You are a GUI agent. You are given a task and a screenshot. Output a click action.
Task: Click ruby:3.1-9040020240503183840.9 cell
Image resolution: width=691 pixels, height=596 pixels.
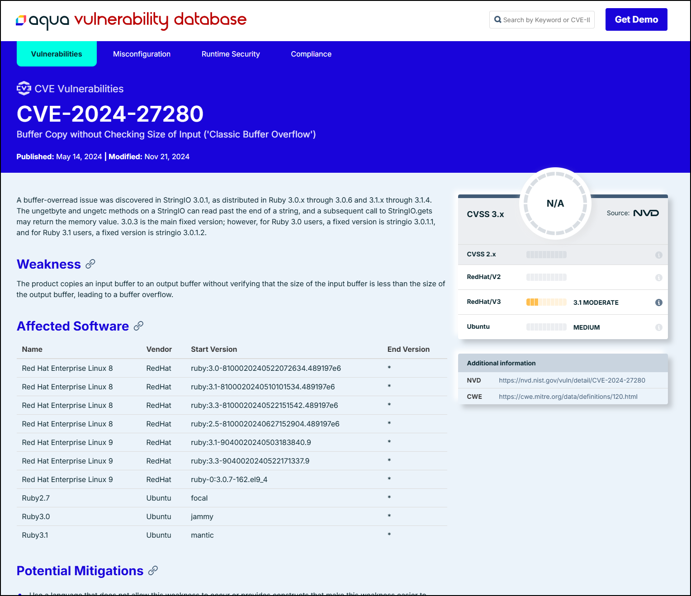coord(251,442)
